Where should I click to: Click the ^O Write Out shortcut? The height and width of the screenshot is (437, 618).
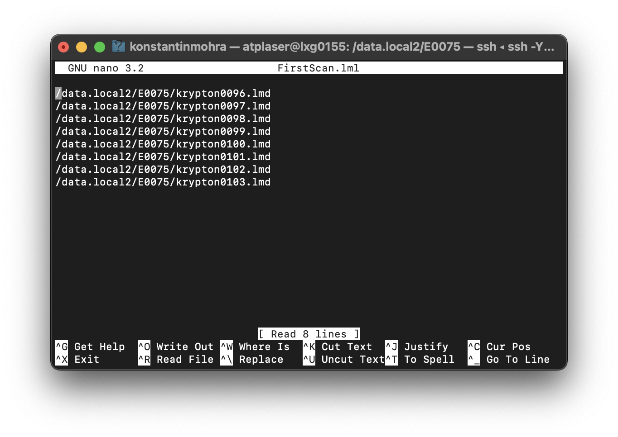(176, 347)
